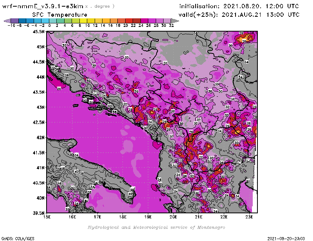Click the 21E longitude label
The height and width of the screenshot is (241, 313).
point(199,217)
